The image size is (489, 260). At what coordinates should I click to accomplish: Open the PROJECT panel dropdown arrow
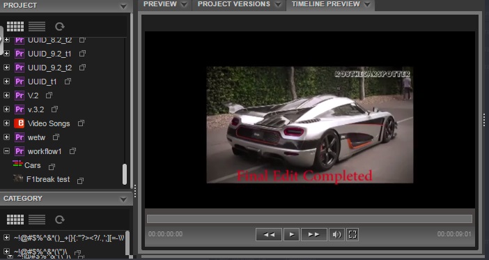[123, 6]
